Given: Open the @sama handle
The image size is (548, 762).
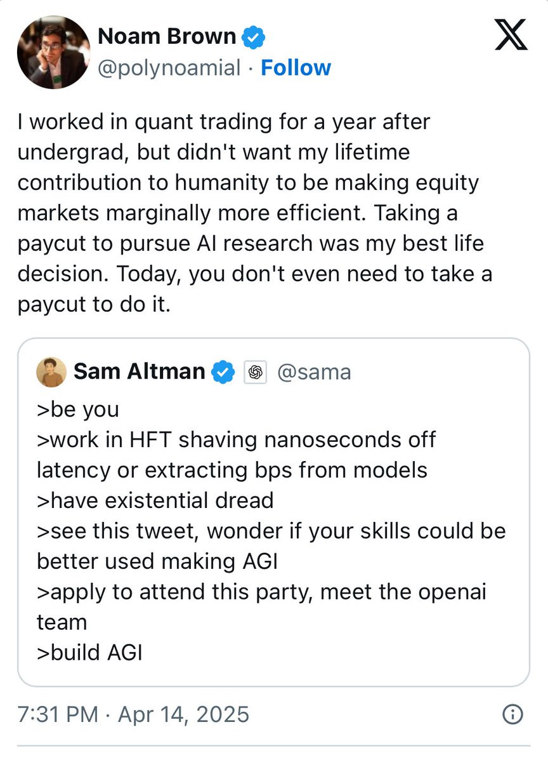Looking at the screenshot, I should 314,372.
